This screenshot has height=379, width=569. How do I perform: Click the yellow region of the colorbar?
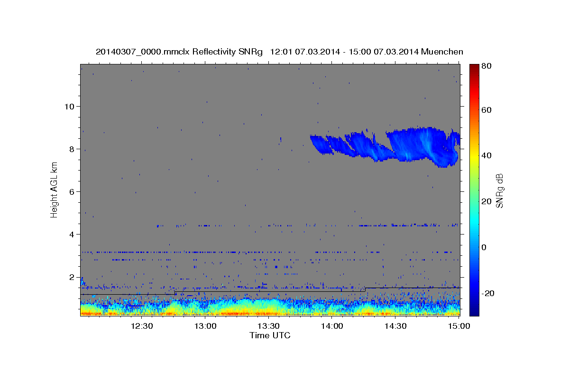(474, 156)
